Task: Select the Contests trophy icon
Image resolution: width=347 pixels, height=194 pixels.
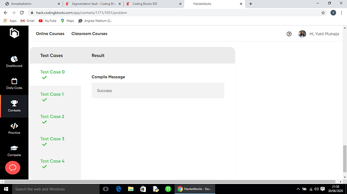Action: tap(14, 103)
